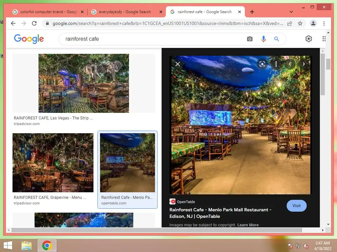Click the OpenTable logo icon
337x252 pixels.
(x=172, y=202)
